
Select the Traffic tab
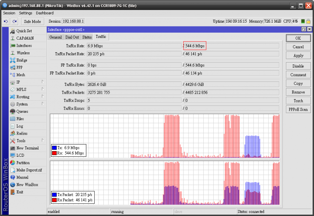(101, 37)
